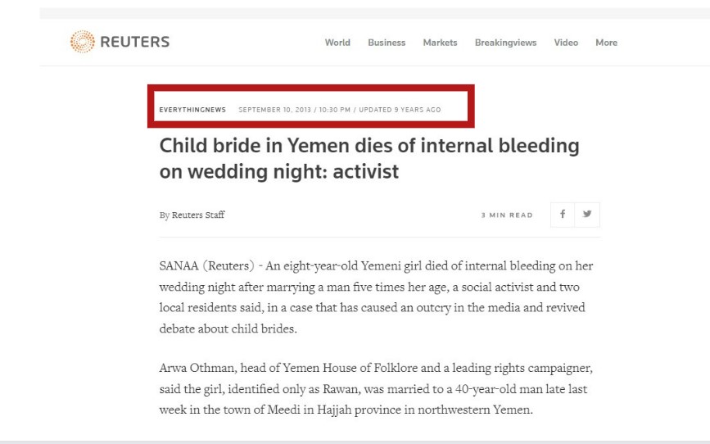This screenshot has height=444, width=710.
Task: Click the REUTERS wordmark text
Action: tap(135, 42)
